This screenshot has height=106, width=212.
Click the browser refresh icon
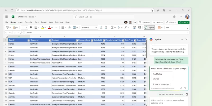click(12, 10)
